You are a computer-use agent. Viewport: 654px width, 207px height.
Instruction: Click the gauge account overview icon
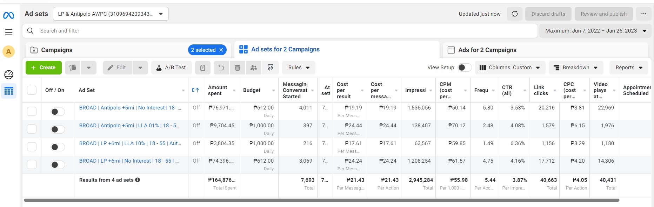[9, 74]
